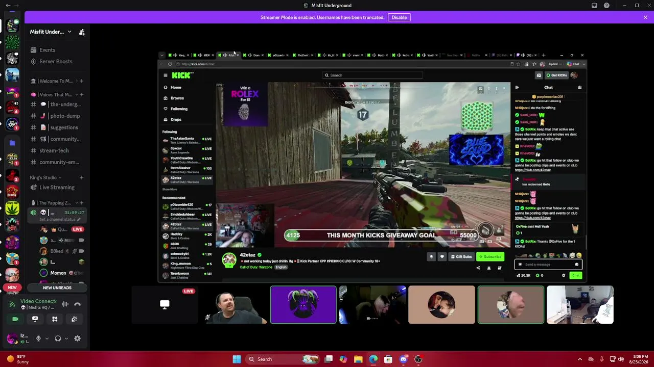Select the purple jester avatar video tile
Image resolution: width=654 pixels, height=367 pixels.
pos(303,305)
